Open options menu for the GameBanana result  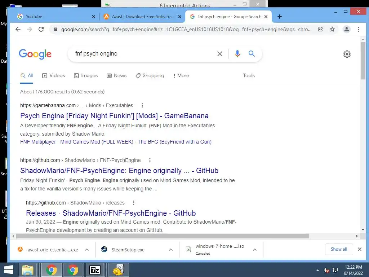click(x=142, y=105)
